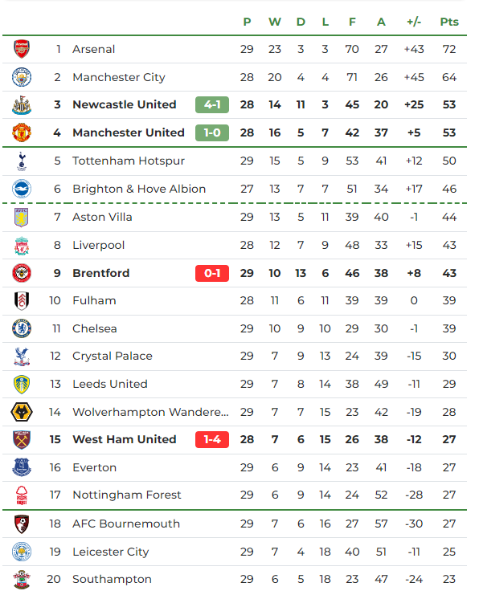479x599 pixels.
Task: Click the Arsenal club crest
Action: point(22,49)
